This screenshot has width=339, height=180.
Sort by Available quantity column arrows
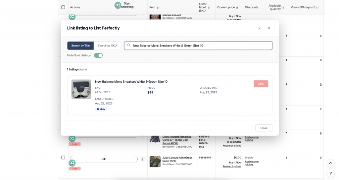283,8
